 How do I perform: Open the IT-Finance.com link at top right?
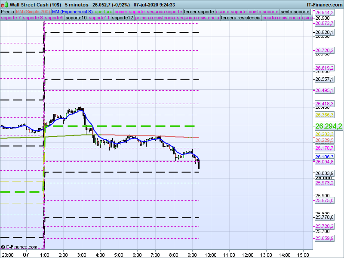point(325,5)
